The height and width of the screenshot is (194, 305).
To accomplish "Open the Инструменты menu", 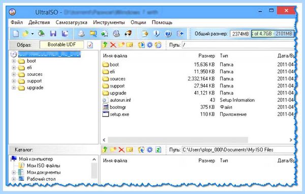I will pos(109,22).
